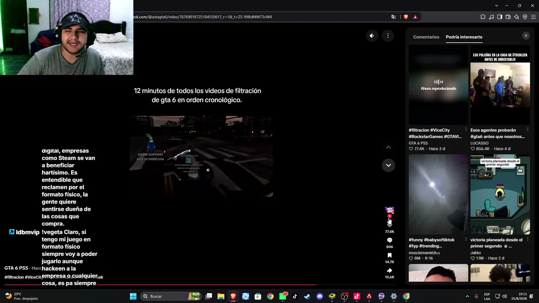Open Discord from the taskbar
Image resolution: width=539 pixels, height=303 pixels.
point(320,296)
